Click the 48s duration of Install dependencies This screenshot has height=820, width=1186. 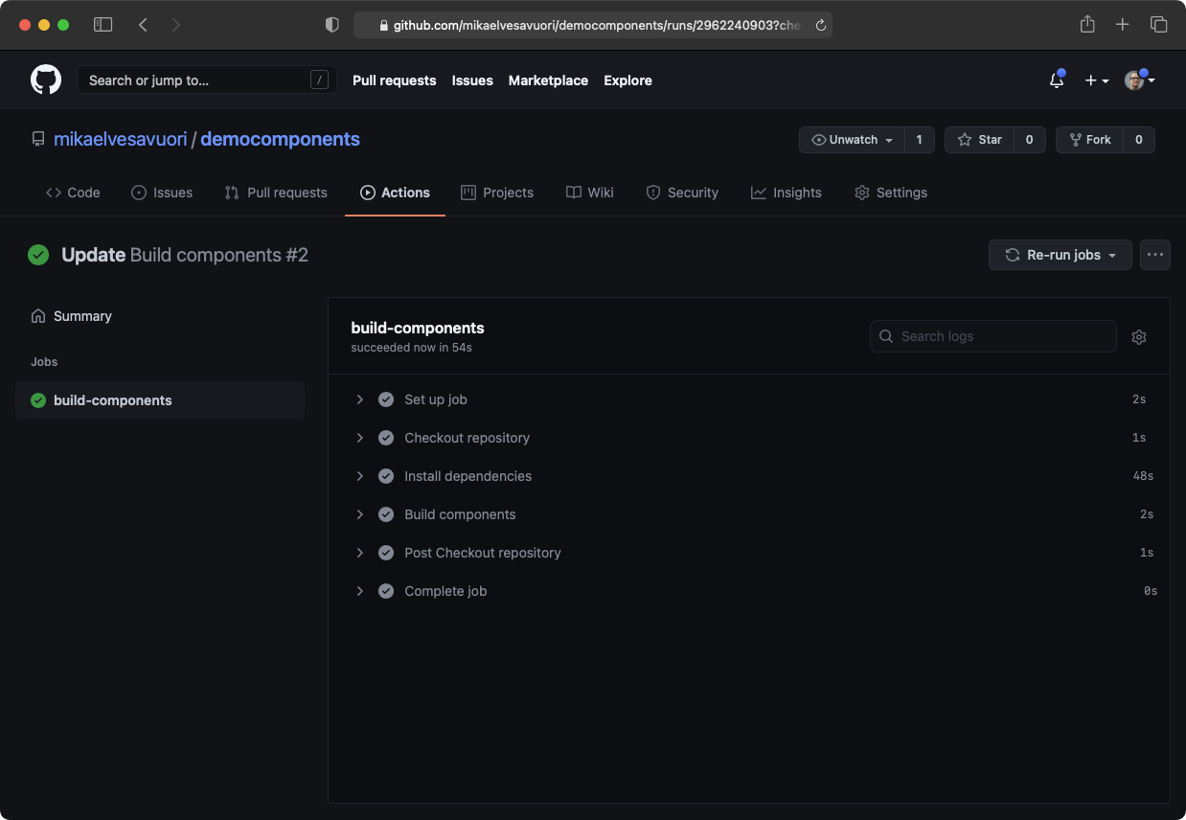point(1143,476)
